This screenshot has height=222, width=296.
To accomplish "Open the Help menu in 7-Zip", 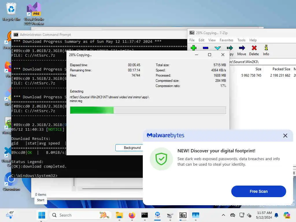I will [x=253, y=40].
